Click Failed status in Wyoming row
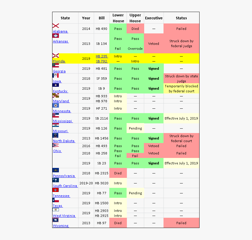This screenshot has height=240, width=252. 181,223
